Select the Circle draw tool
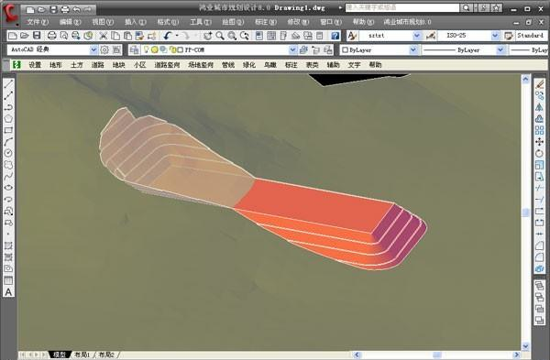 click(x=8, y=153)
